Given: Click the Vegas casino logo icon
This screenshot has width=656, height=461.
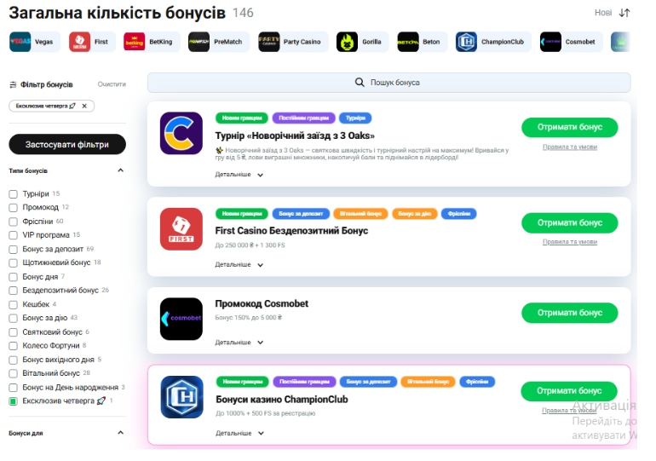Looking at the screenshot, I should click(x=20, y=42).
